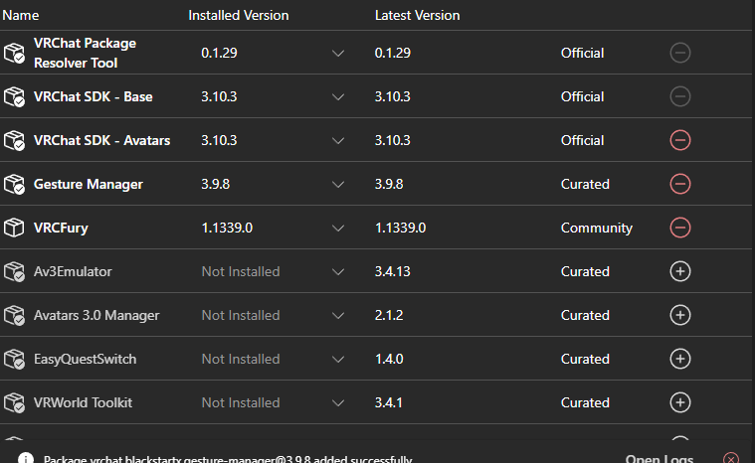Select the VRWorld Toolkit package name
This screenshot has width=755, height=463.
pyautogui.click(x=83, y=403)
